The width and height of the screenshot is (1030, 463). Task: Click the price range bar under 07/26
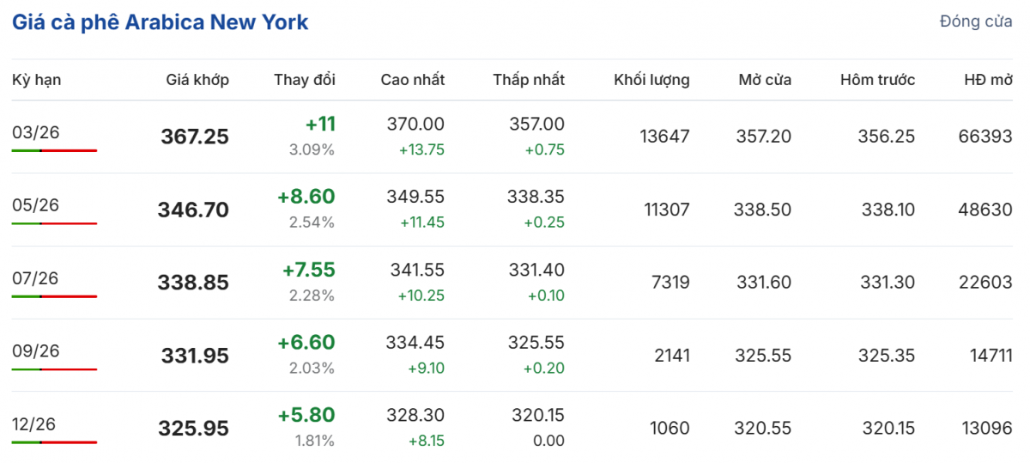click(54, 296)
